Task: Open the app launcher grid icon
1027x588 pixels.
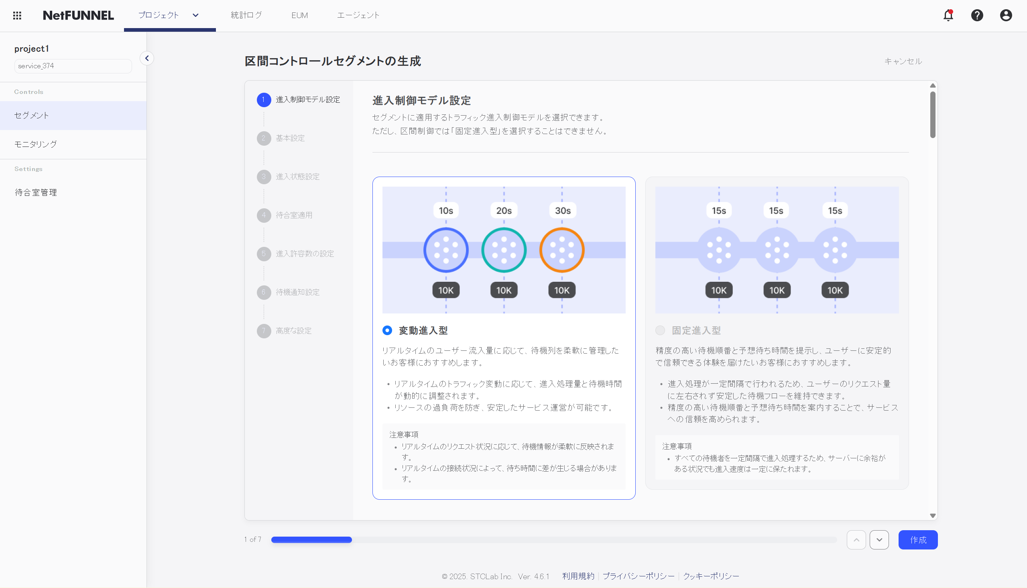Action: (x=17, y=15)
